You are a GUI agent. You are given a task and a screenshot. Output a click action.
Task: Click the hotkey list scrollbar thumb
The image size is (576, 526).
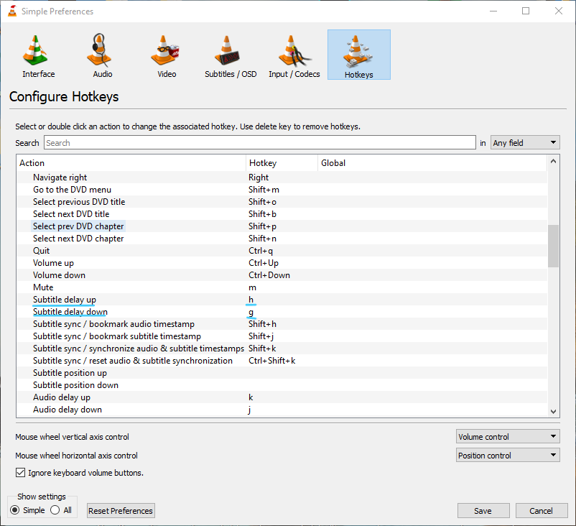pos(553,246)
